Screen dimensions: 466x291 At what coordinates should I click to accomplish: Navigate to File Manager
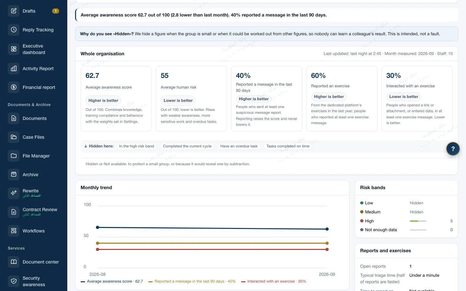tap(34, 156)
